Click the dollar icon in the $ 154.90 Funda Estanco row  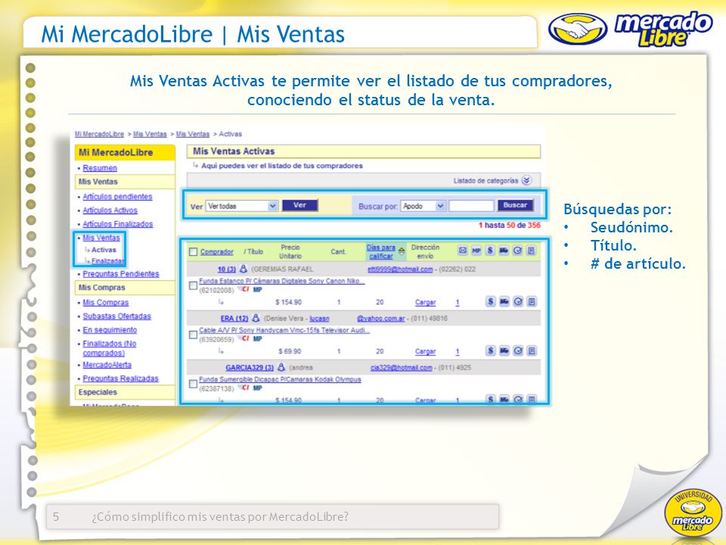[490, 302]
